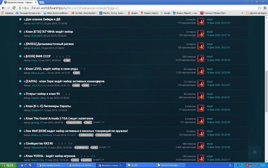268x168 pixels.
Task: Expand hidden bookmarks with double chevron
Action: point(242,13)
